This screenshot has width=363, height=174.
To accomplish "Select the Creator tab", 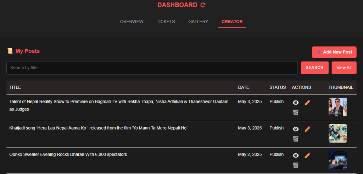I will (232, 22).
